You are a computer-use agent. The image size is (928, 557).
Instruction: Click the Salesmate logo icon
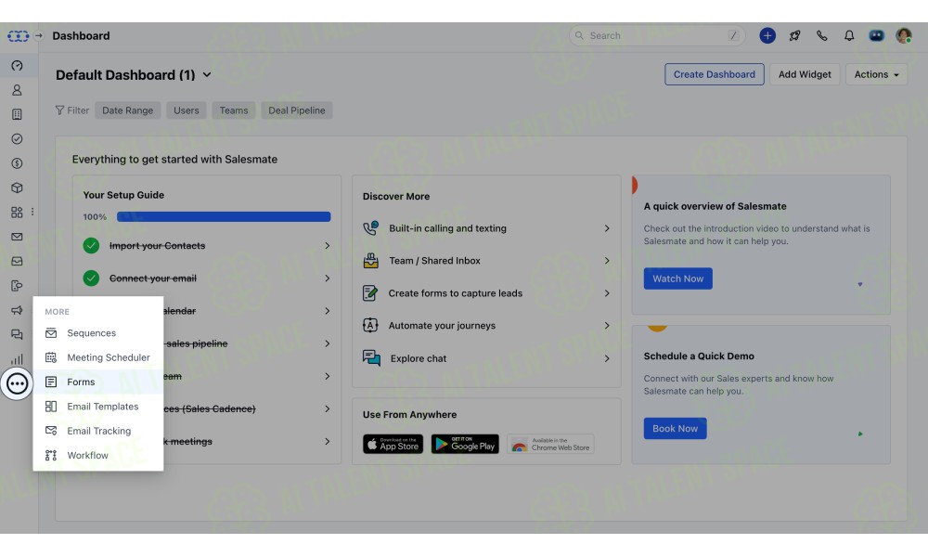(18, 36)
